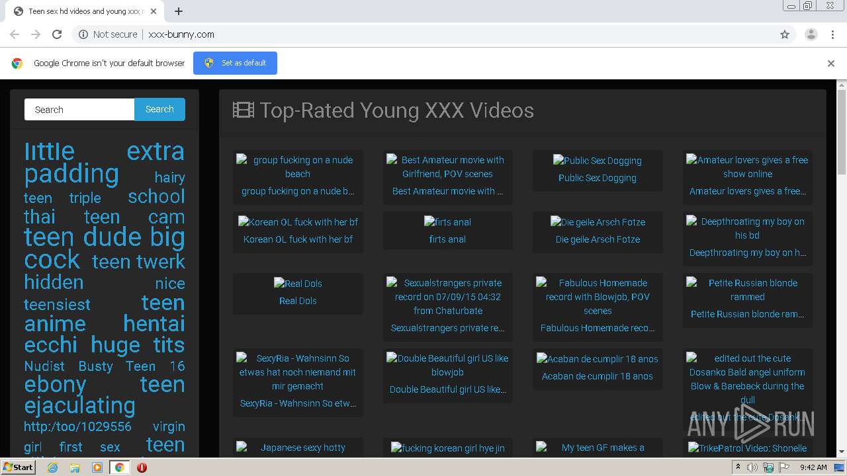
Task: Open File Explorer from the taskbar
Action: 75,467
